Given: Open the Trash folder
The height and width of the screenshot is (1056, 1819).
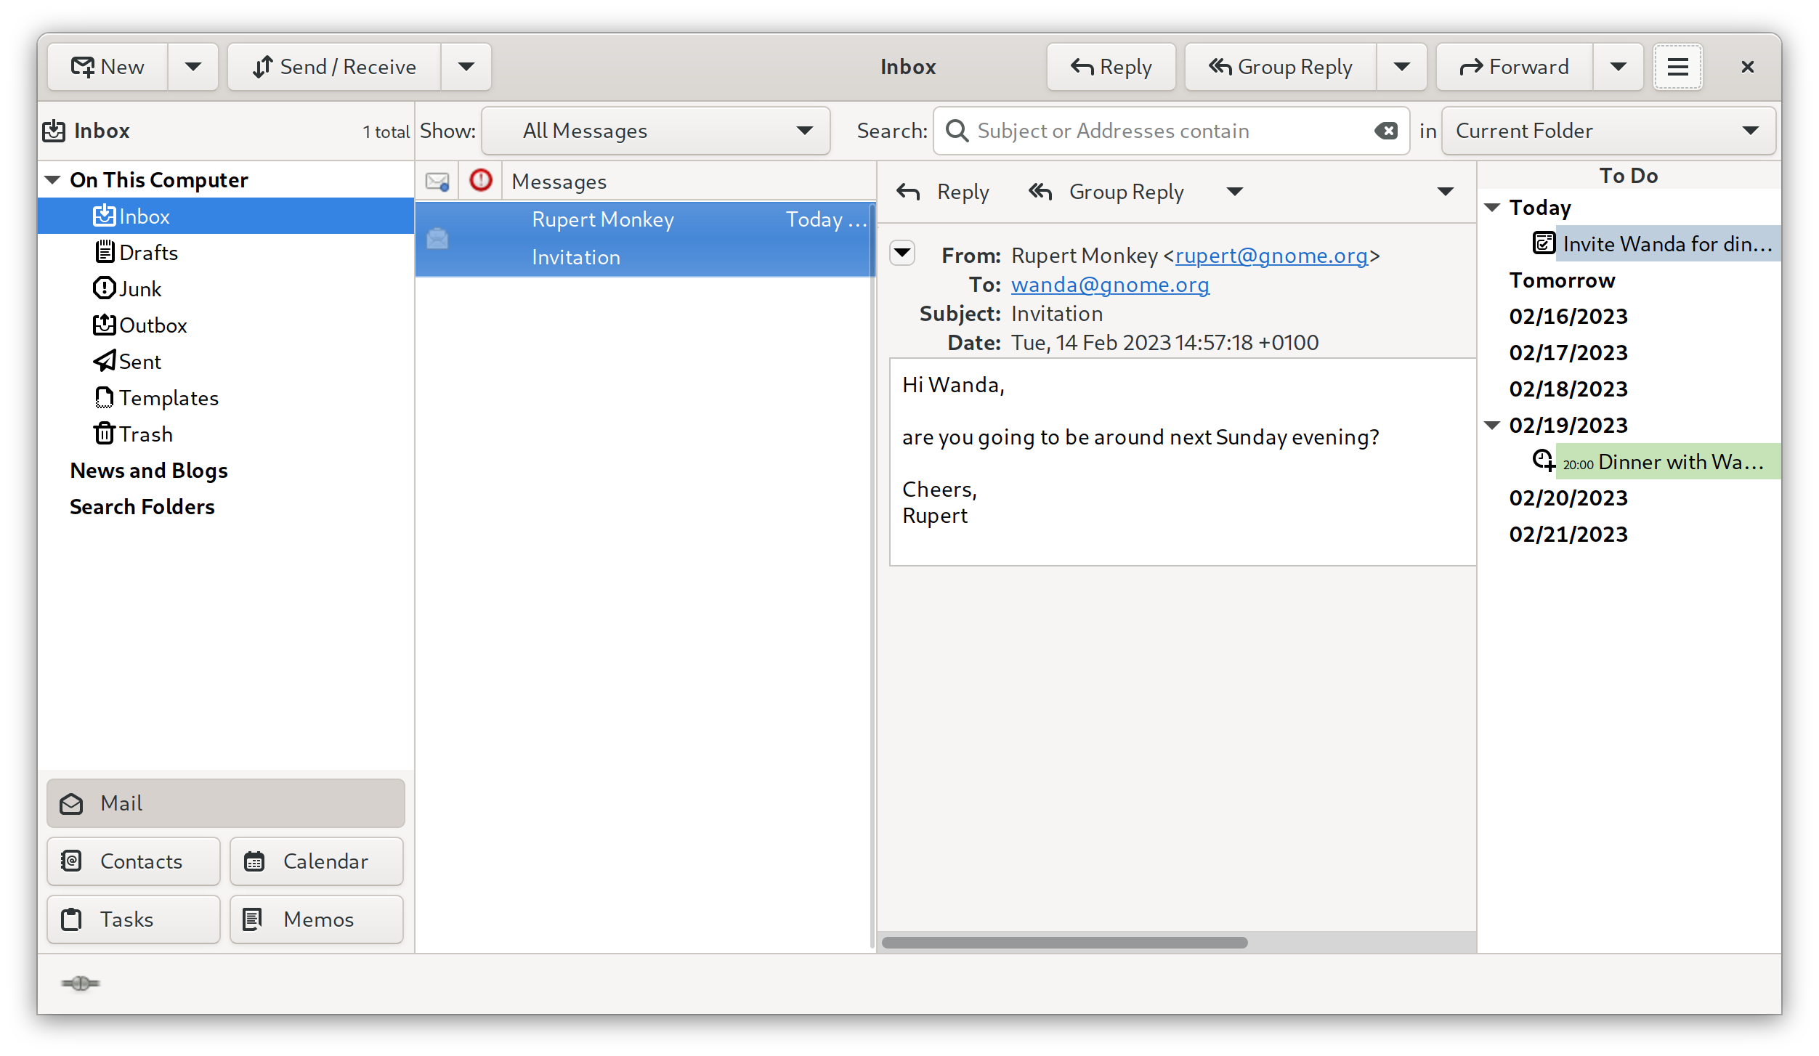Looking at the screenshot, I should click(145, 434).
